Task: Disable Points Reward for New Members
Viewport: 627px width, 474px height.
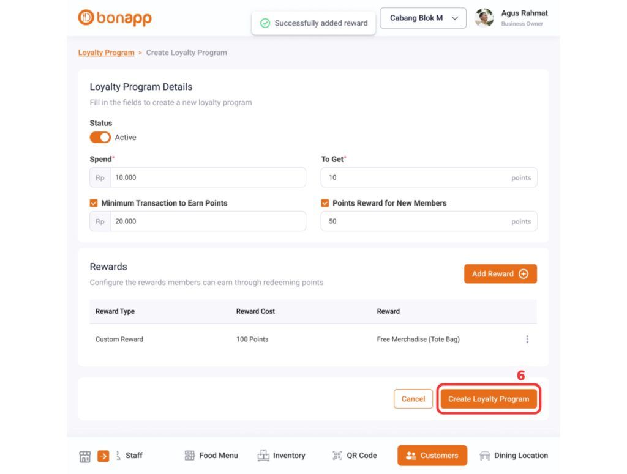Action: click(325, 202)
